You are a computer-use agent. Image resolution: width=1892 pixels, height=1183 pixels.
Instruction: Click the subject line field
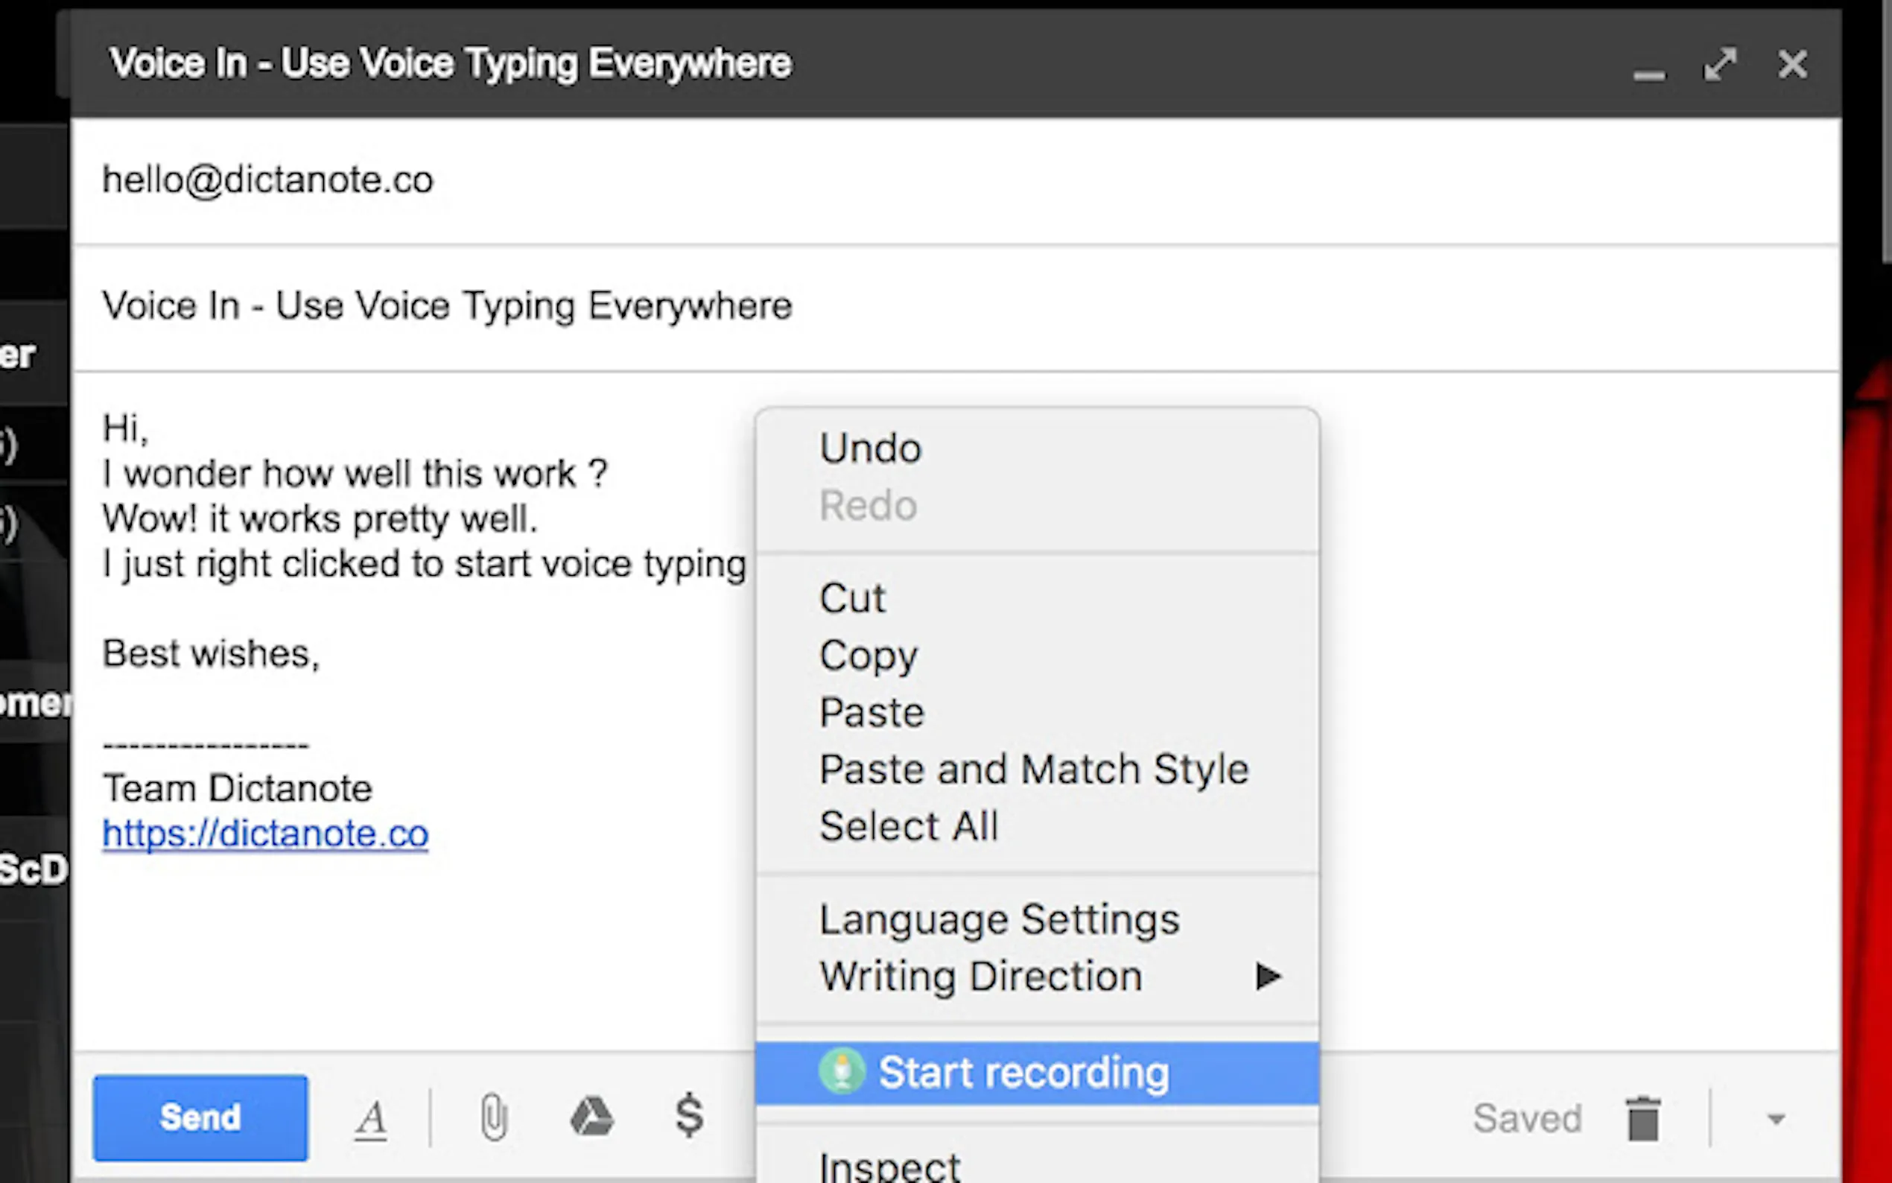[x=447, y=306]
